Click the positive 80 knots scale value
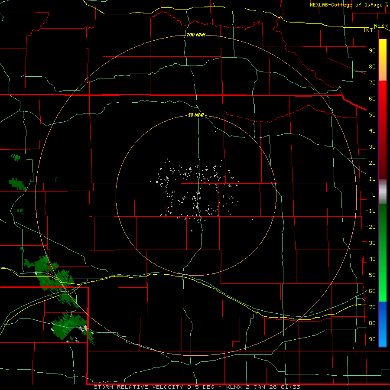The image size is (390, 390). coord(372,67)
